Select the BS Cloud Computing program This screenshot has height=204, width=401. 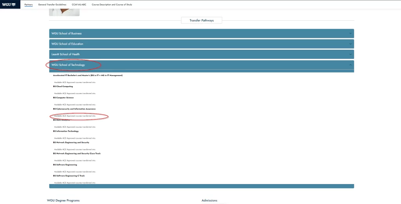[x=63, y=87]
